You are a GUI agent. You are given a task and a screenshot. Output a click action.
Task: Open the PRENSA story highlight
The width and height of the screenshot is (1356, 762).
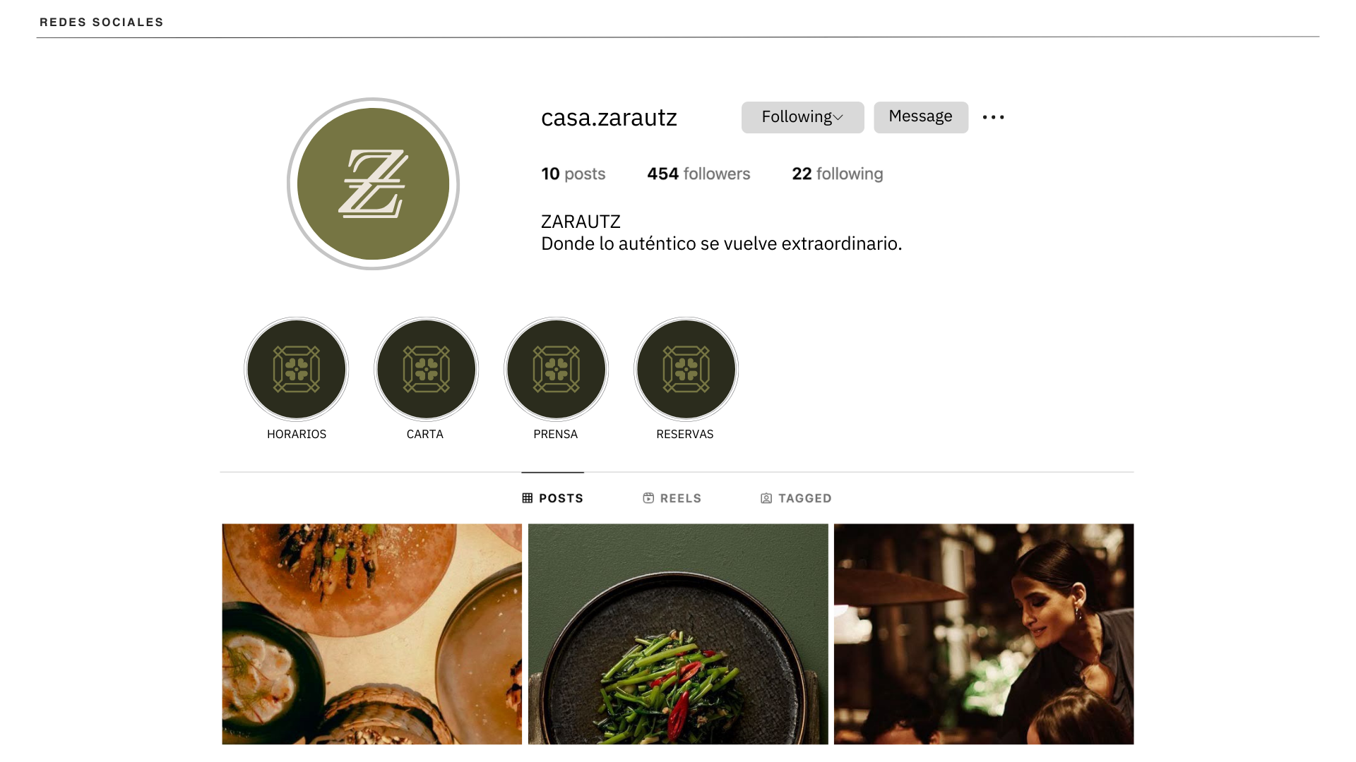point(556,369)
